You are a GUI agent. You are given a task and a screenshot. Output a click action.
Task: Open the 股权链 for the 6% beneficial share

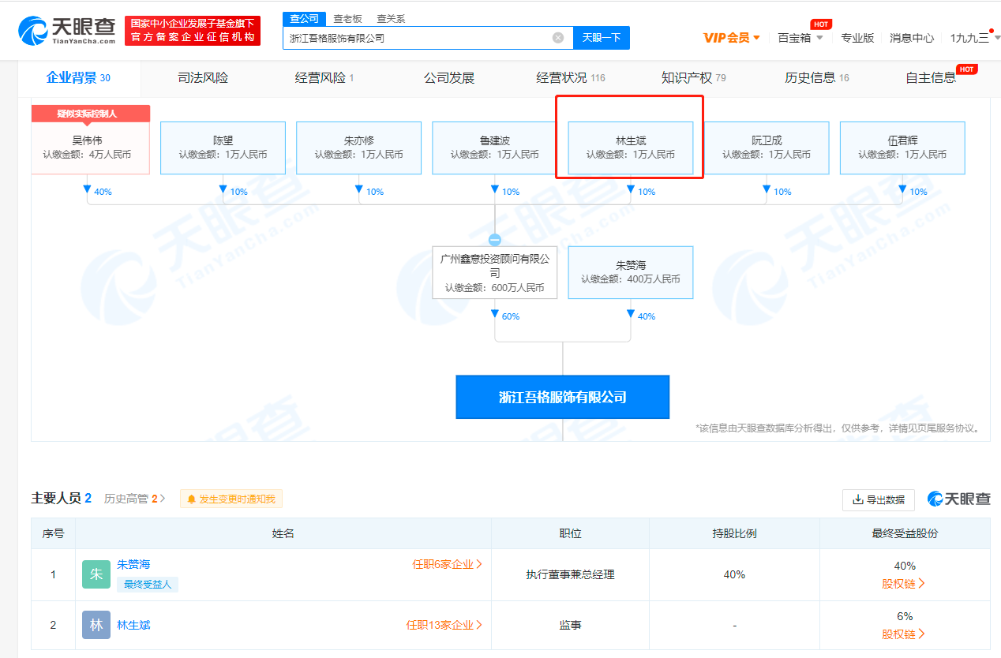tap(903, 634)
